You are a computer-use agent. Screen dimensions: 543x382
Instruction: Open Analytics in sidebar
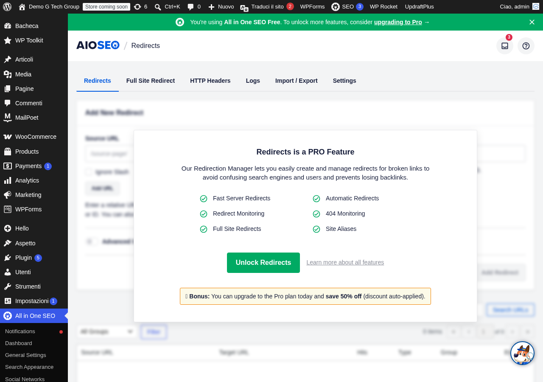(34, 180)
